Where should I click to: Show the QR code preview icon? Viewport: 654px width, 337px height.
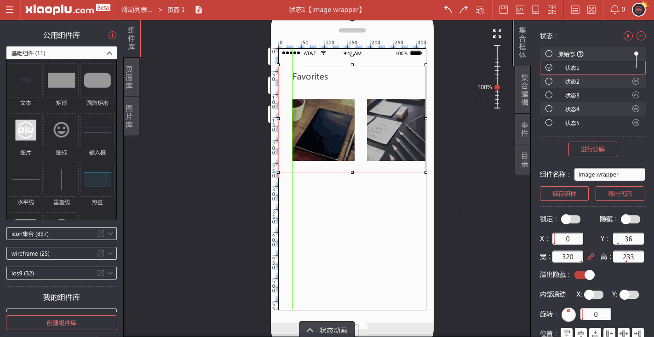[552, 10]
